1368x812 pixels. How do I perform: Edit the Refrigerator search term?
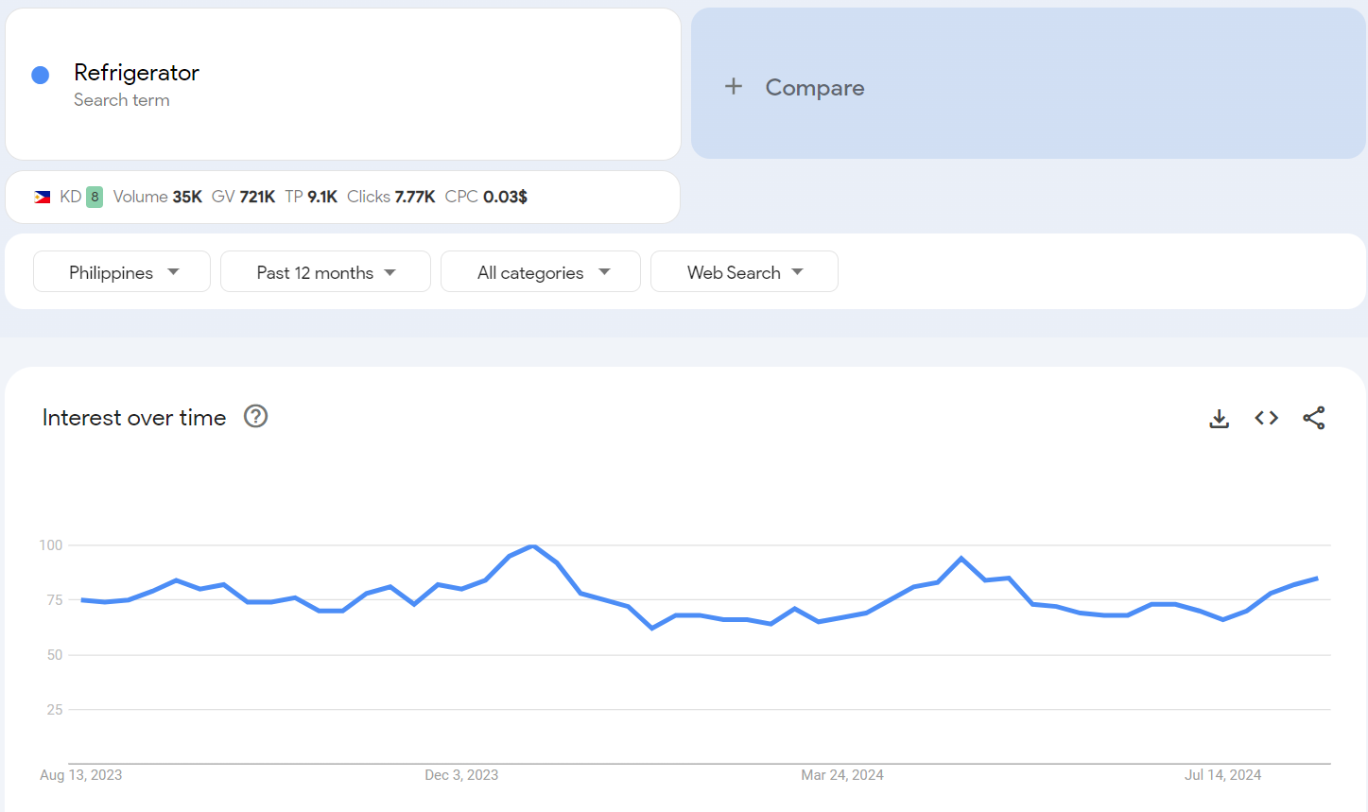[136, 73]
